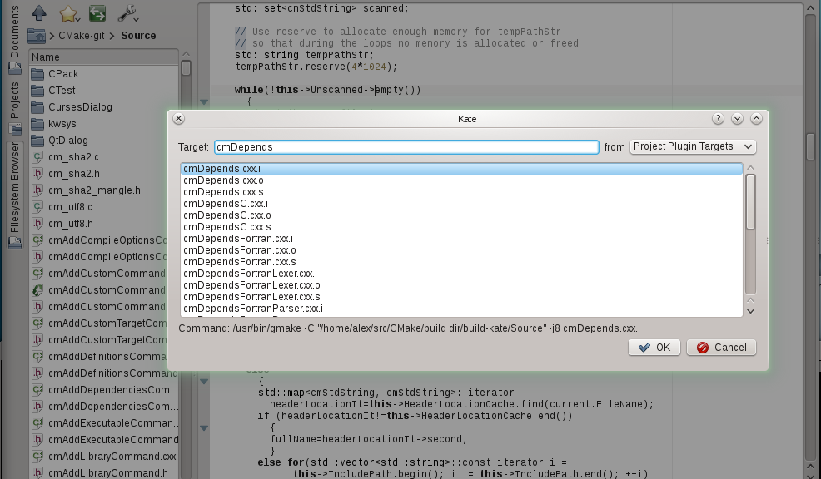Click the shade arrow in dialog titlebar
Viewport: 821px width, 479px height.
click(x=737, y=119)
